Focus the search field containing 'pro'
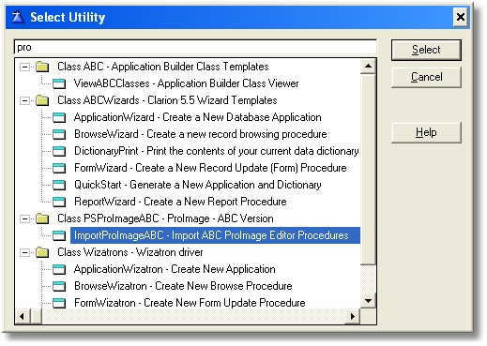Viewport: 487px width, 346px height. click(195, 48)
